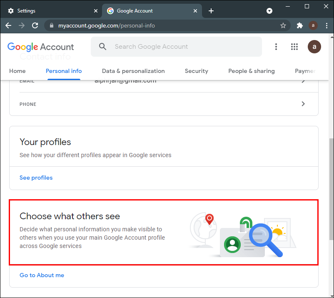Switch to the Security tab
The image size is (334, 298).
(197, 71)
